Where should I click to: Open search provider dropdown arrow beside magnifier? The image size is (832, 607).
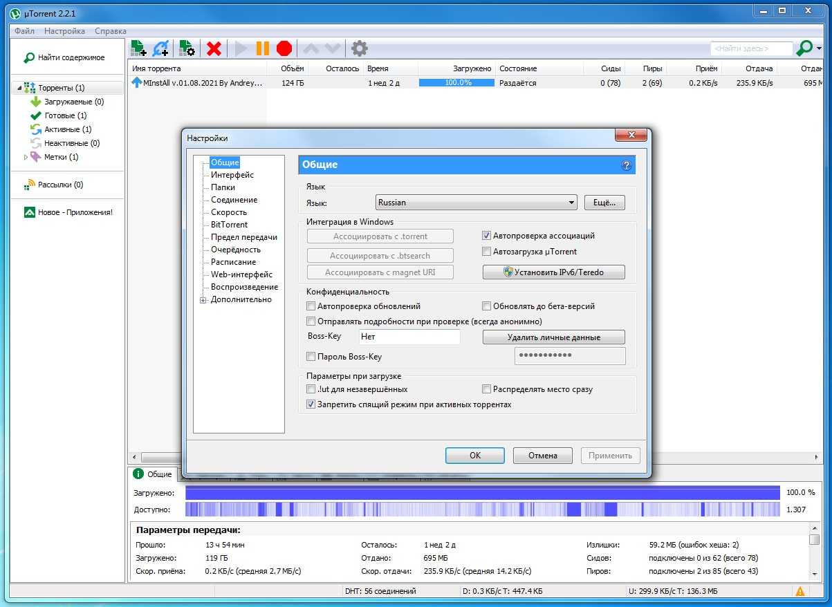(x=819, y=48)
